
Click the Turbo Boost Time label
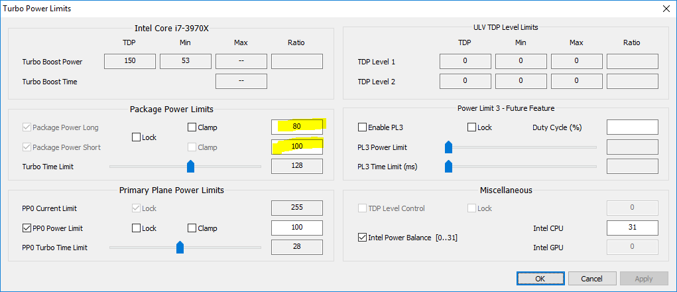click(50, 82)
